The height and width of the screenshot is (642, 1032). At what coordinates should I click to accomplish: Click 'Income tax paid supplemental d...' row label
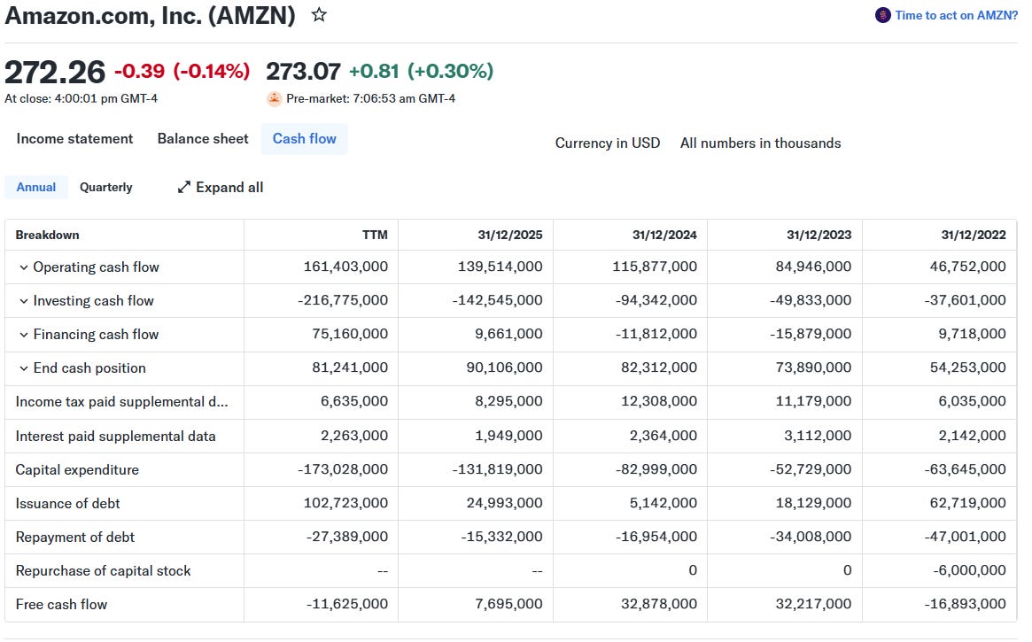pyautogui.click(x=121, y=402)
